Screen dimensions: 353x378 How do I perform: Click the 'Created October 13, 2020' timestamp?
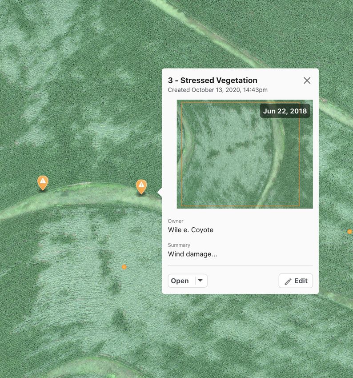[217, 90]
